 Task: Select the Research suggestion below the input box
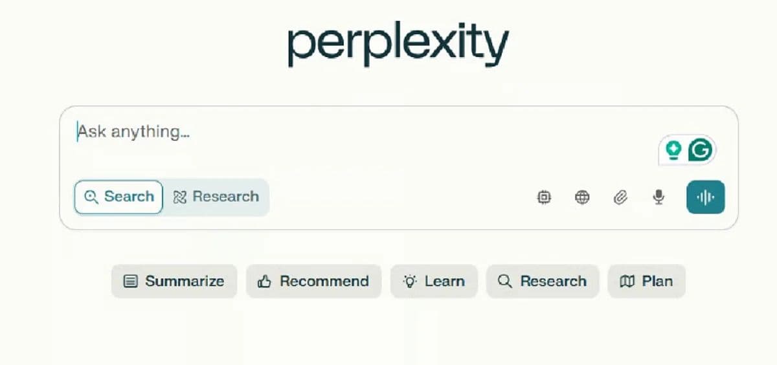pos(543,282)
